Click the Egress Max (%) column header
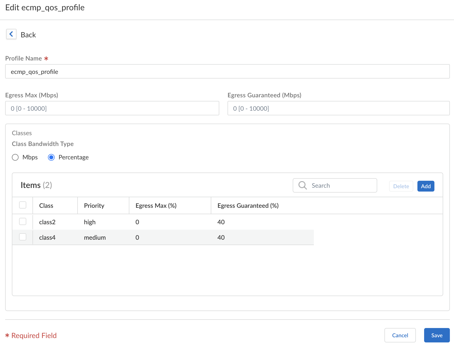454x345 pixels. coord(156,206)
